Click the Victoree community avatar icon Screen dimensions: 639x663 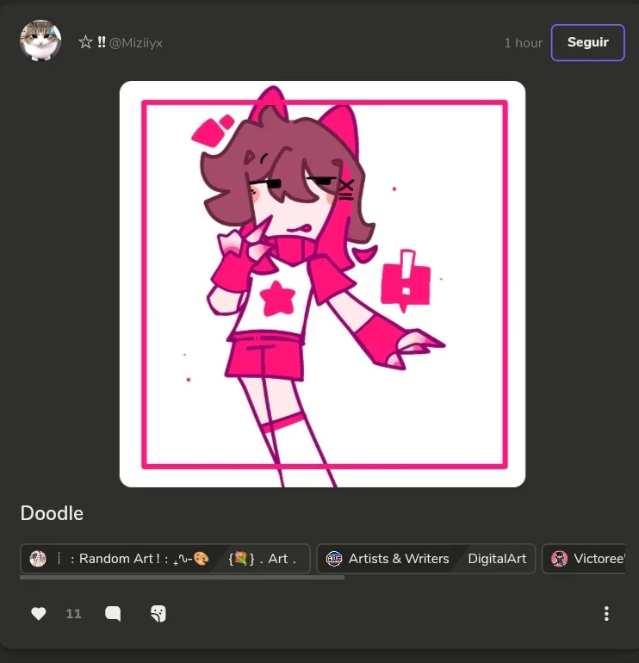click(559, 559)
